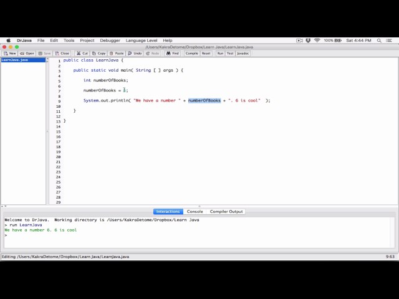The width and height of the screenshot is (399, 299).
Task: Switch to the Interactions tab
Action: click(168, 212)
